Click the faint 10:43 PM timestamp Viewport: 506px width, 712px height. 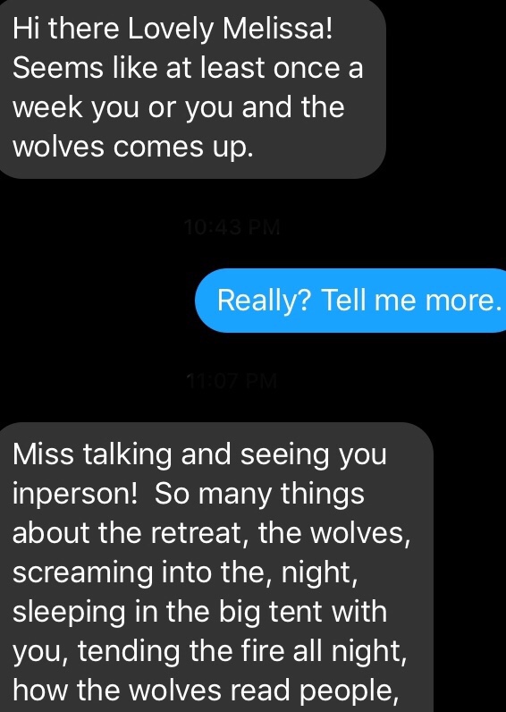(232, 227)
